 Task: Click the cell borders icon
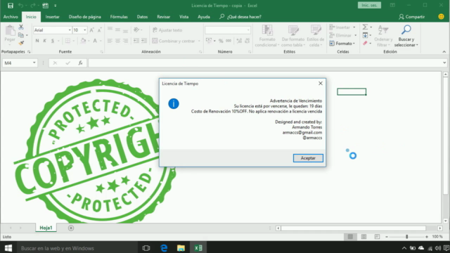pyautogui.click(x=67, y=41)
